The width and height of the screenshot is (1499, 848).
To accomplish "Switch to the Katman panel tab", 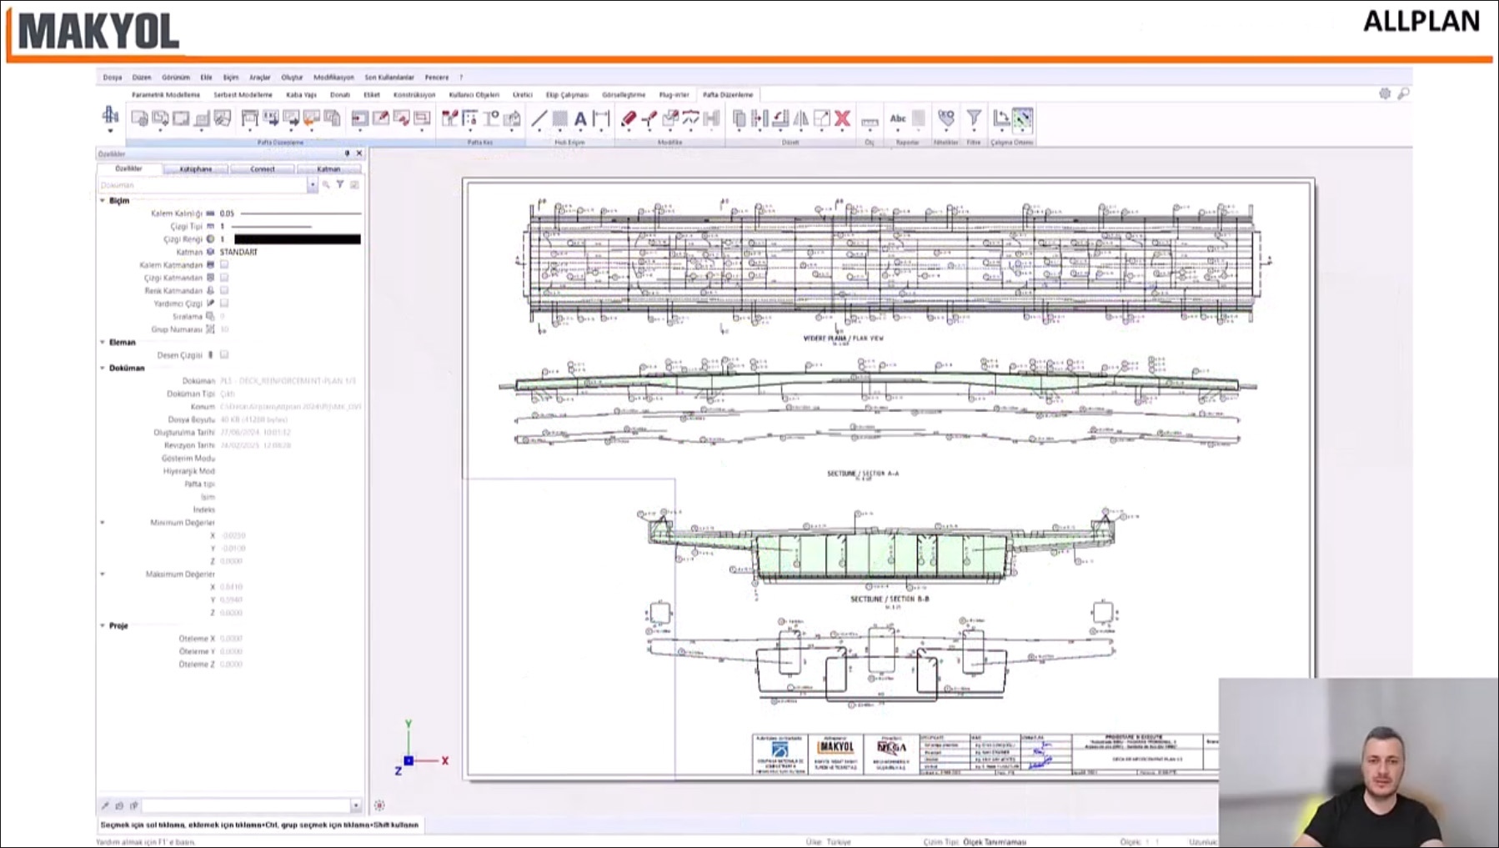I will 328,168.
